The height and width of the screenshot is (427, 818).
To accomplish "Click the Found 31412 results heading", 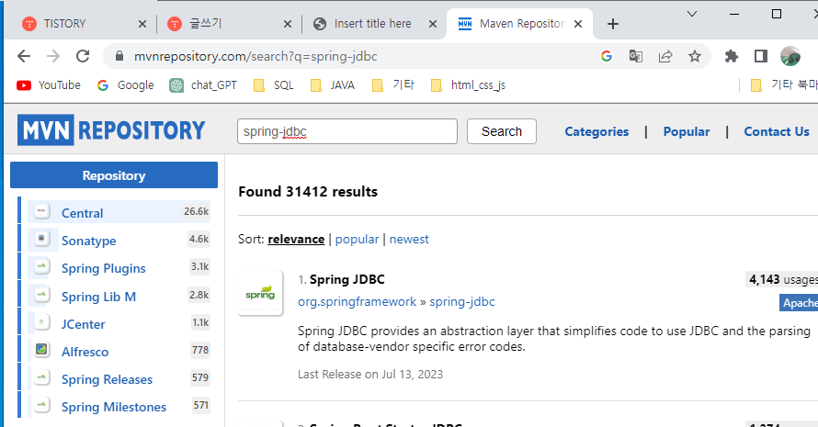I will coord(308,192).
